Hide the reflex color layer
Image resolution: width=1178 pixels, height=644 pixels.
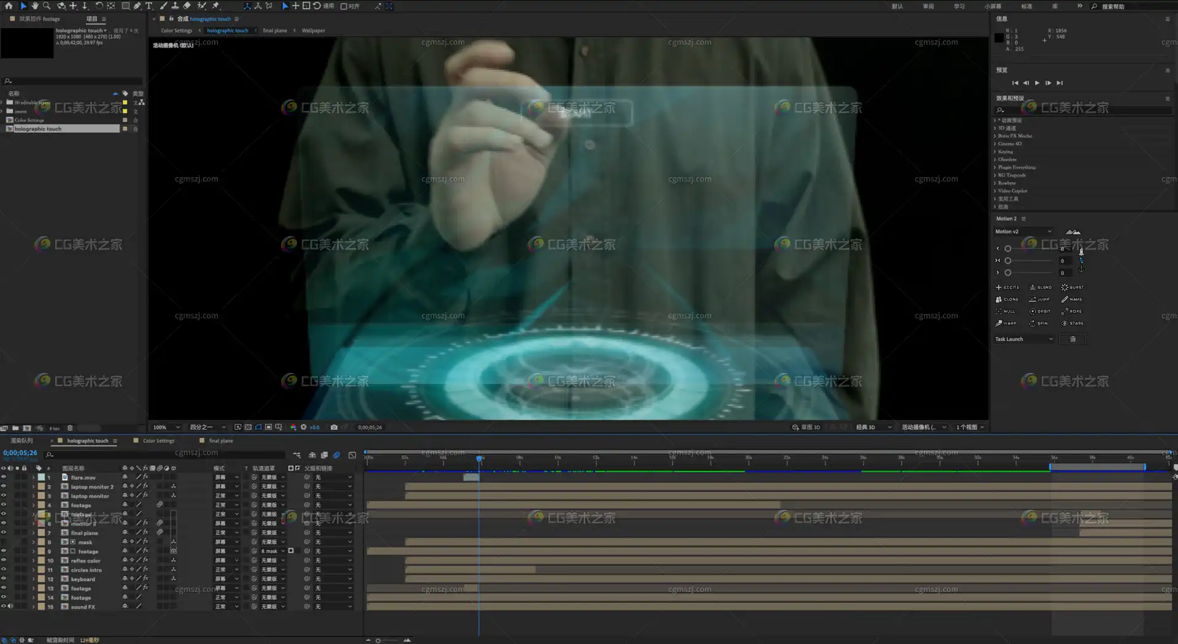4,561
